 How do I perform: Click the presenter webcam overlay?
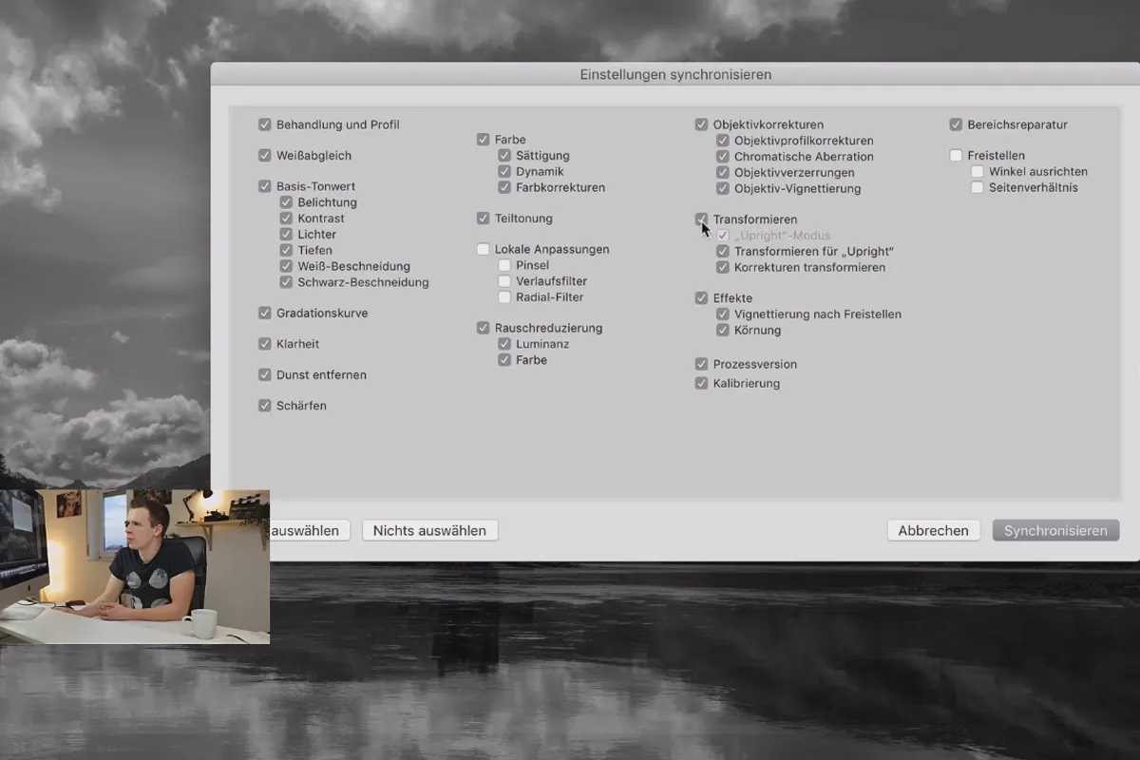[x=135, y=567]
